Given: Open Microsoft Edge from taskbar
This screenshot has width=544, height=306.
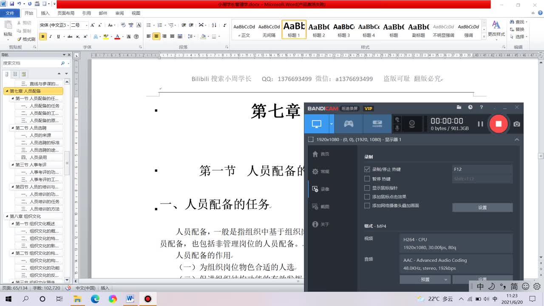Looking at the screenshot, I should click(95, 299).
